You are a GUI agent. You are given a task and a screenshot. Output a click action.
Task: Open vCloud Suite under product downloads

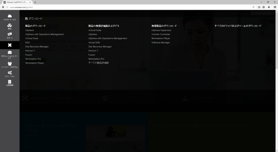[x=31, y=39]
